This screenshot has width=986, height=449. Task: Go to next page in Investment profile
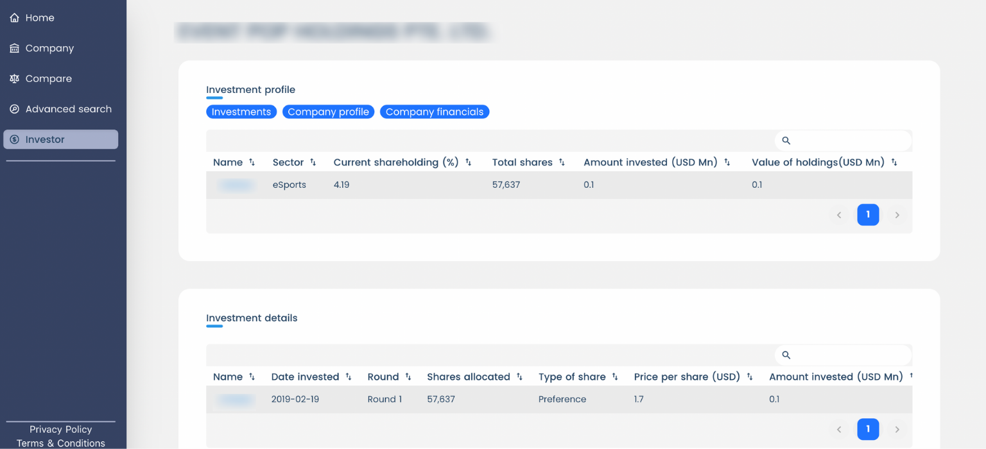pos(897,215)
